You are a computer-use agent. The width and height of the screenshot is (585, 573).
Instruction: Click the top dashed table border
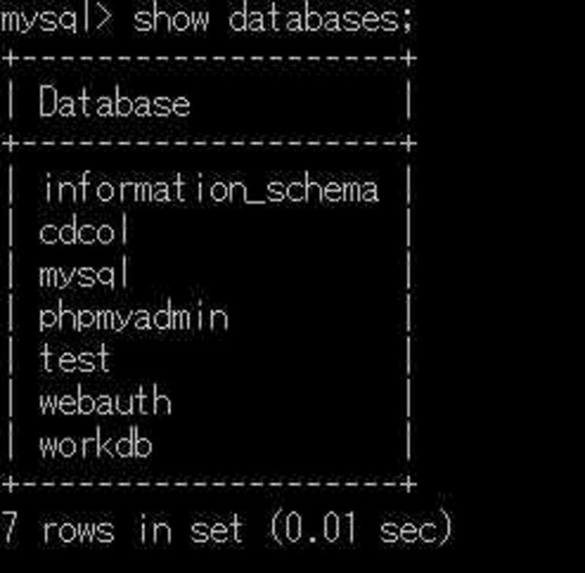coord(208,58)
